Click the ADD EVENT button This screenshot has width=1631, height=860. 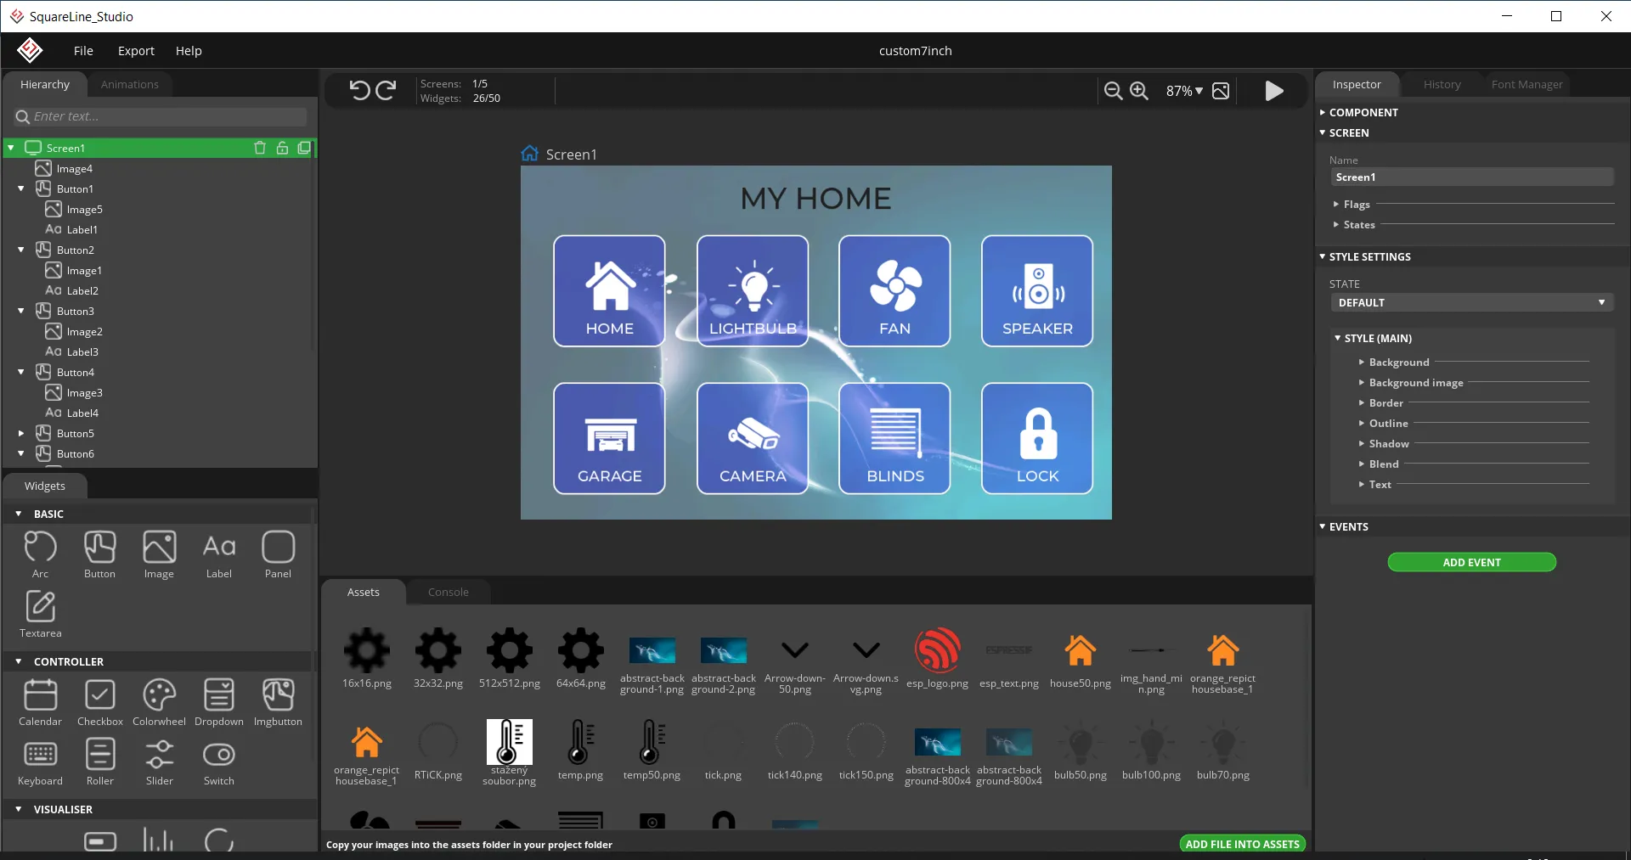[1471, 562]
